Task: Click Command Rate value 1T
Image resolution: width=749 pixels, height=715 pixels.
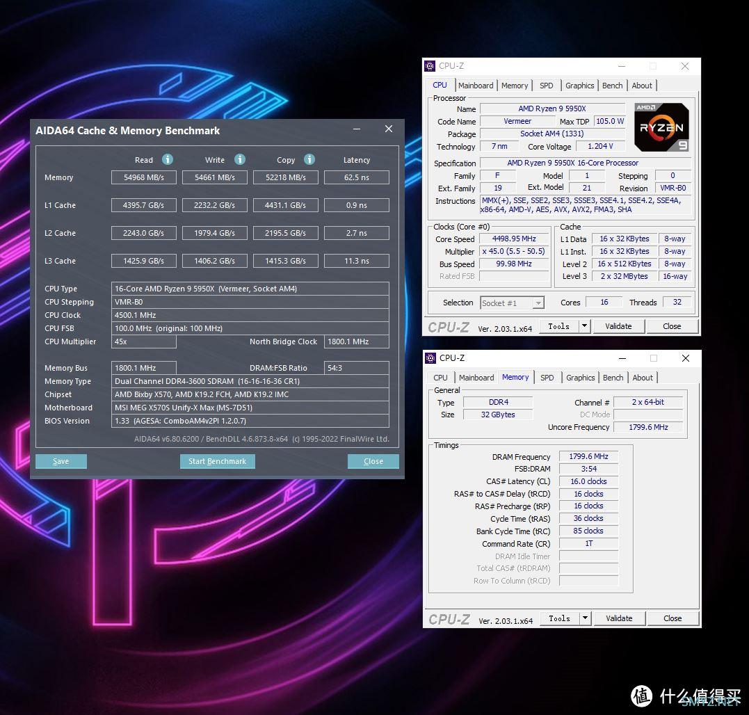Action: [588, 543]
